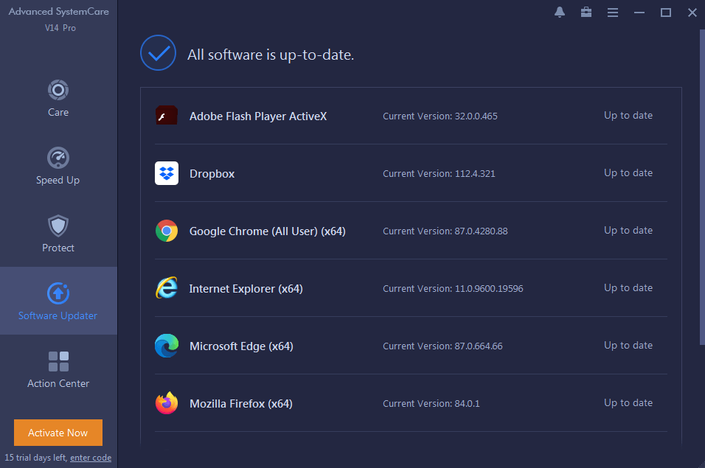Click the V14 Pro version label
The width and height of the screenshot is (705, 468).
pos(60,28)
